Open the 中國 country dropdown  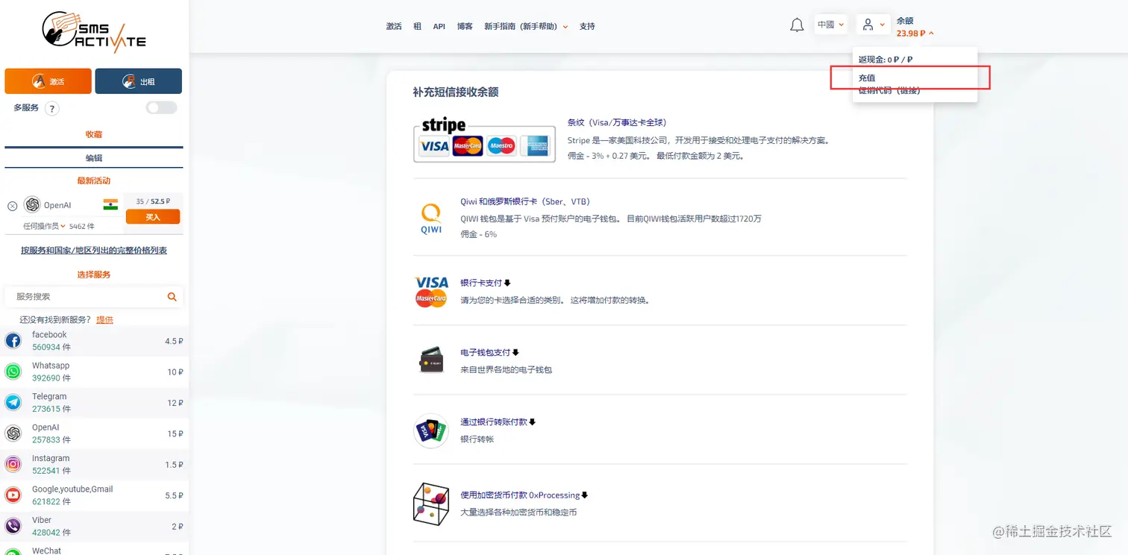(830, 24)
